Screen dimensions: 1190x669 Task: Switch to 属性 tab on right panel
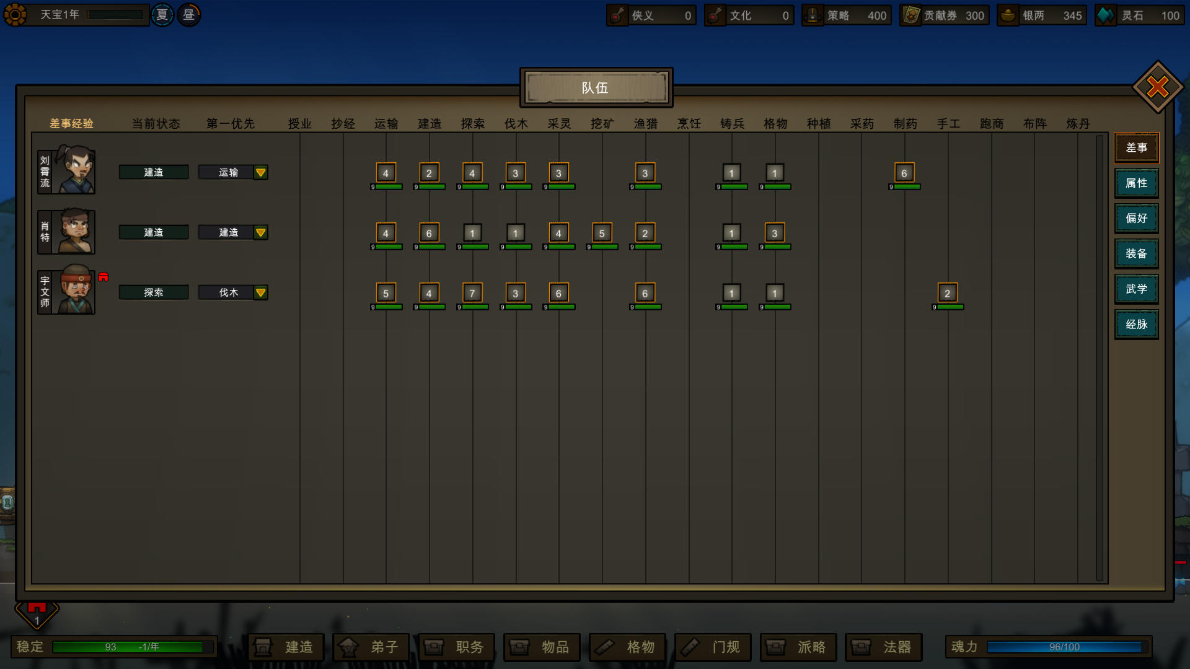pos(1135,182)
